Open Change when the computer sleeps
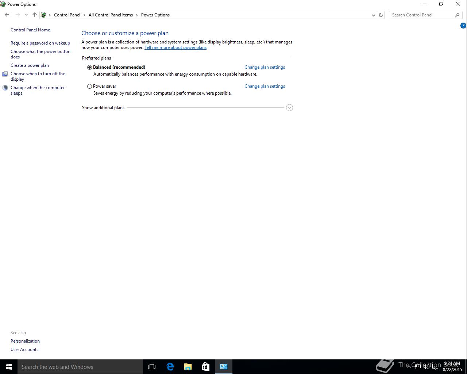The image size is (467, 374). (38, 90)
